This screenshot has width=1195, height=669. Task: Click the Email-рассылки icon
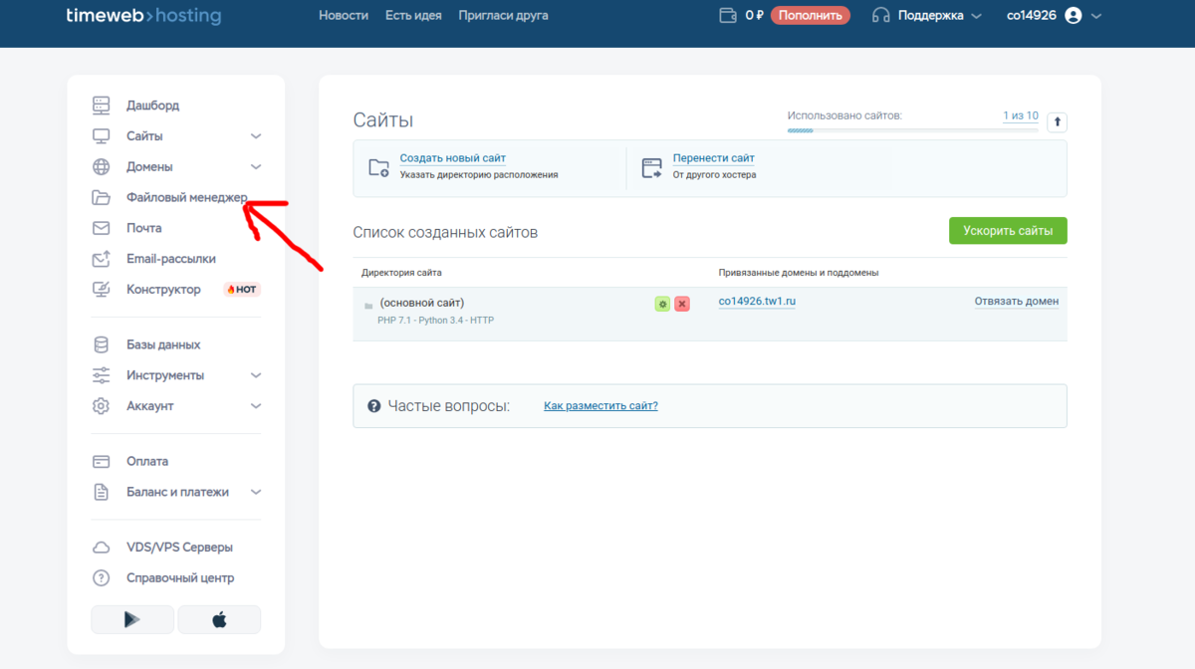click(x=101, y=259)
